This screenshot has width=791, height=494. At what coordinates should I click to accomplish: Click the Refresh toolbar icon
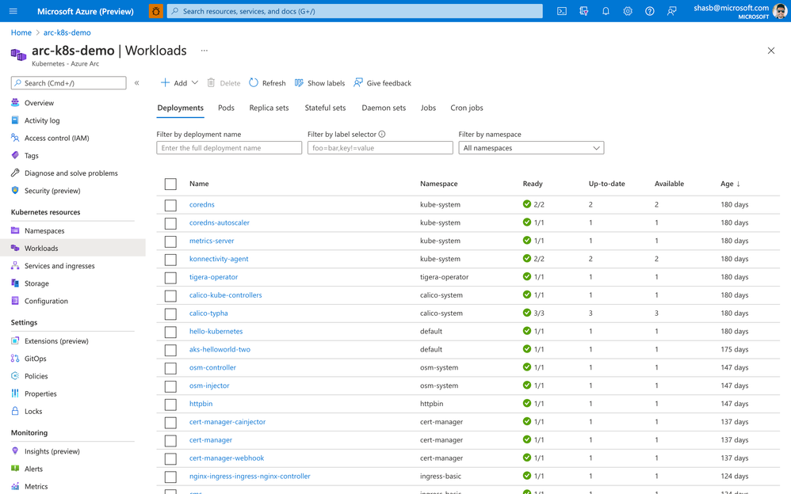pyautogui.click(x=254, y=82)
